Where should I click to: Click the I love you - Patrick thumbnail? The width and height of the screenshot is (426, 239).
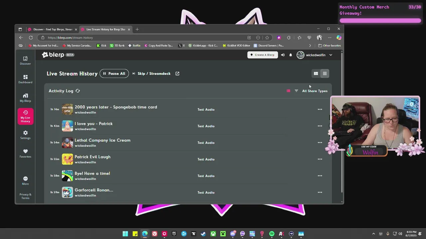coord(67,126)
